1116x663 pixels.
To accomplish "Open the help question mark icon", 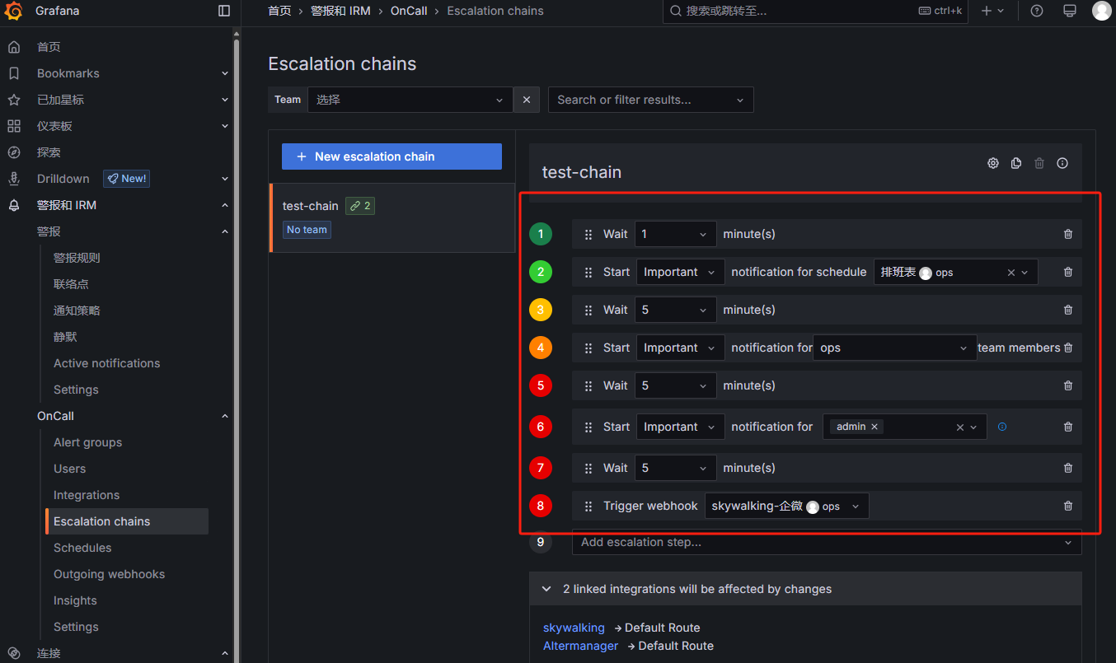I will pyautogui.click(x=1037, y=11).
